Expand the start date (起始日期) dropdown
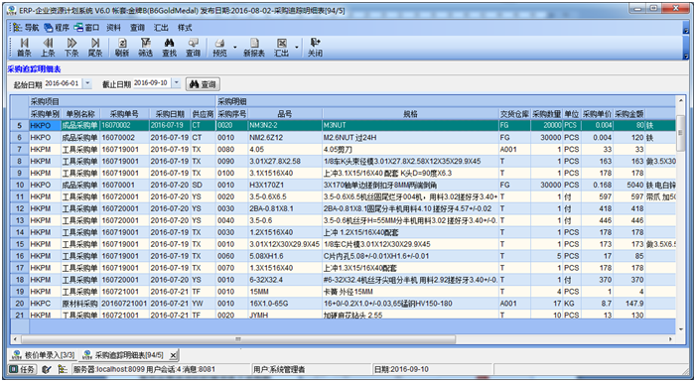The width and height of the screenshot is (696, 382). click(87, 83)
